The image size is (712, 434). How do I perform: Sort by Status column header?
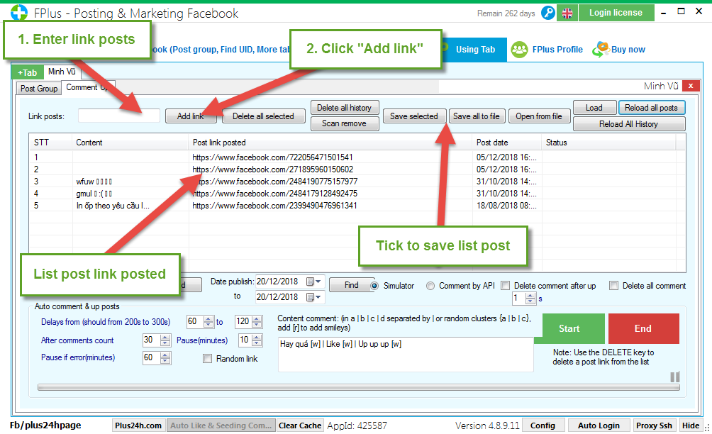click(608, 143)
